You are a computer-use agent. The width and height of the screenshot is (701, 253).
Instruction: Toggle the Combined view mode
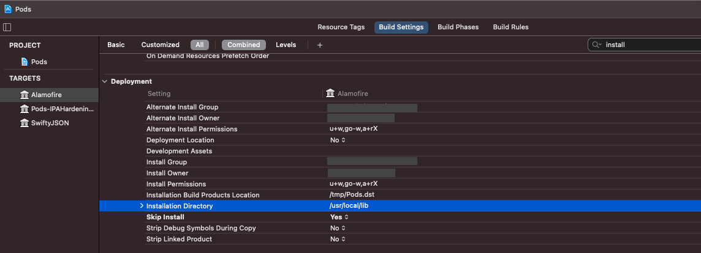click(244, 45)
